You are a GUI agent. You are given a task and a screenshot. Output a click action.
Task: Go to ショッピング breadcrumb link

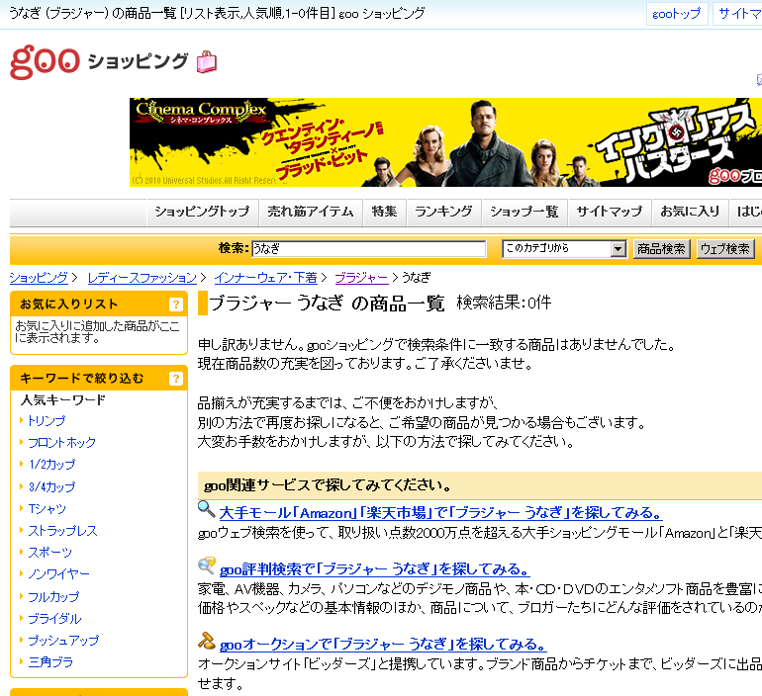pos(39,278)
